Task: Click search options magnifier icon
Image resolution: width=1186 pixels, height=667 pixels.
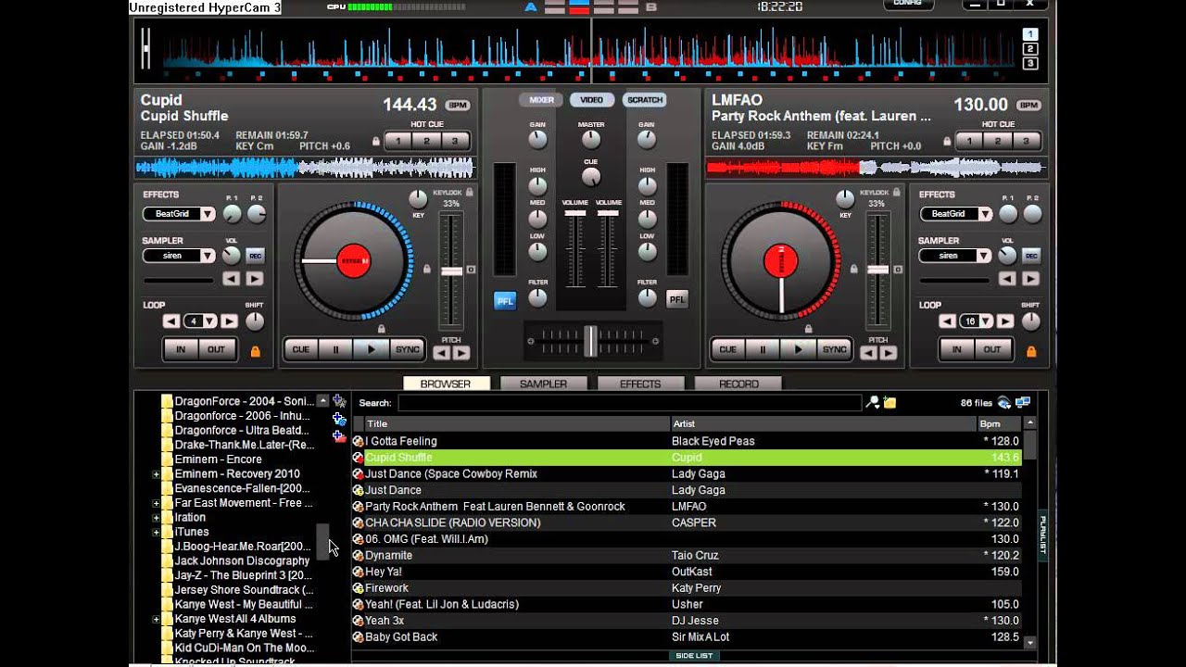Action: (872, 402)
